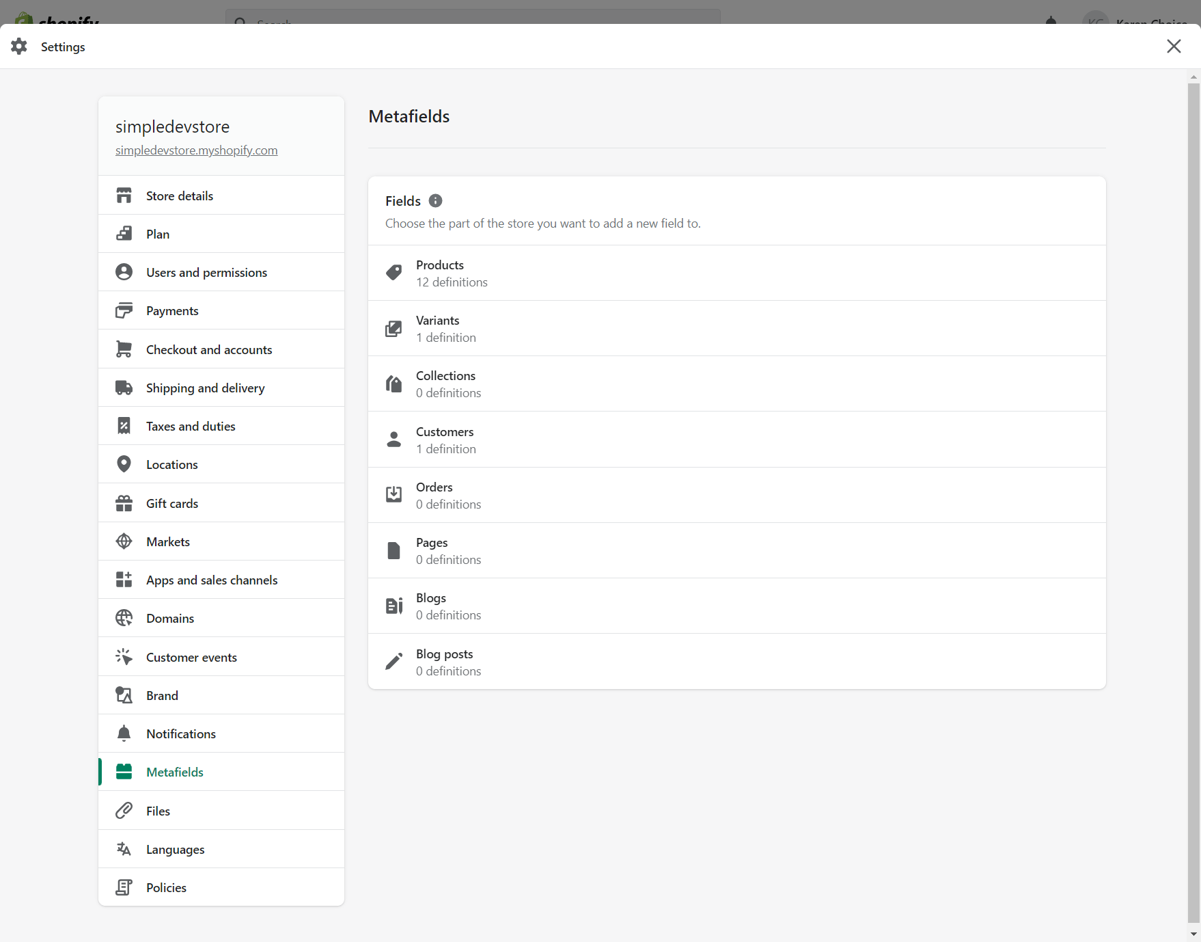The image size is (1201, 942).
Task: Click the Markets globe icon
Action: (x=124, y=541)
